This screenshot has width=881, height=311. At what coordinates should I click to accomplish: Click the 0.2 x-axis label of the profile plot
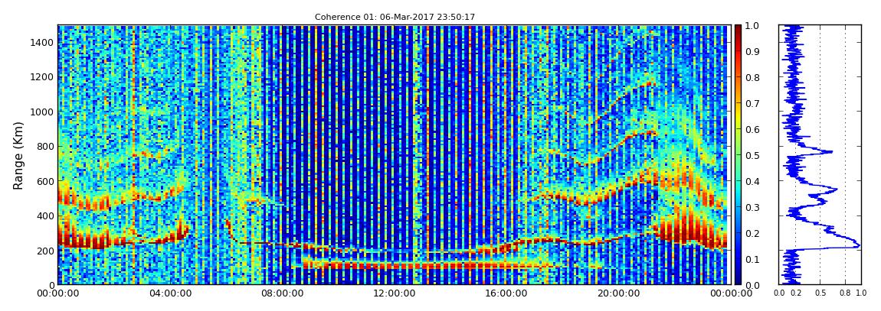coord(794,293)
